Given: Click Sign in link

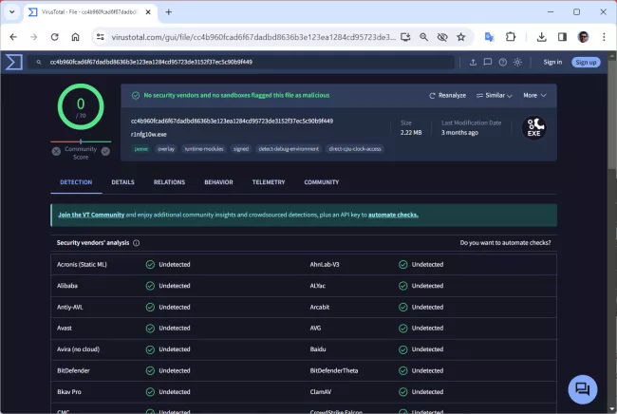Looking at the screenshot, I should tap(552, 62).
